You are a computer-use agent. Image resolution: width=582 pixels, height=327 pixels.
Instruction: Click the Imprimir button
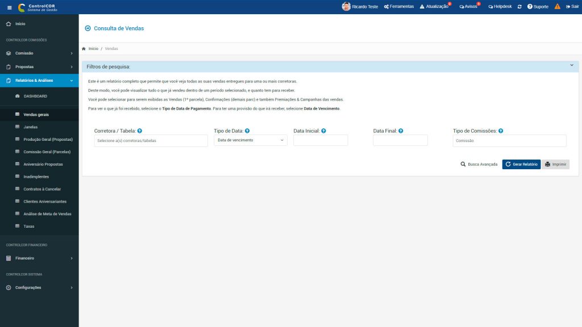pyautogui.click(x=556, y=164)
